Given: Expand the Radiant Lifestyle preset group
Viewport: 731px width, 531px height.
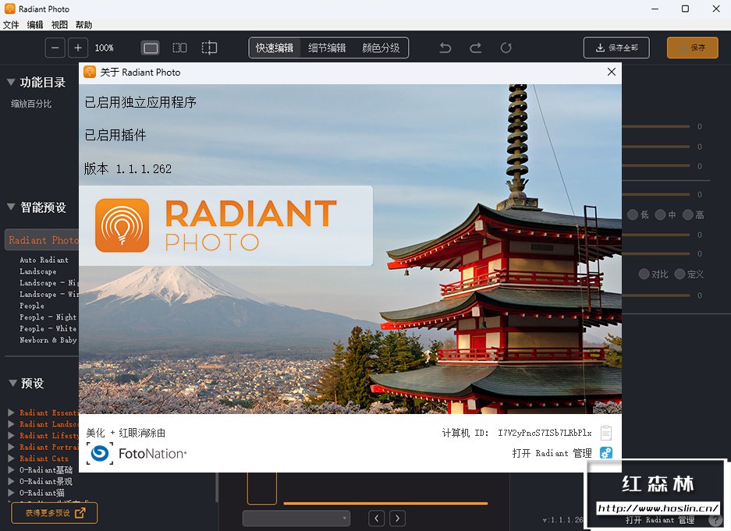Looking at the screenshot, I should 11,436.
